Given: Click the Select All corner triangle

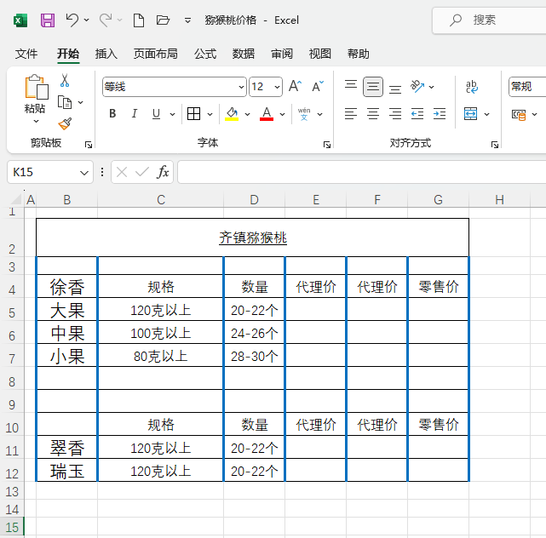Looking at the screenshot, I should (16, 199).
